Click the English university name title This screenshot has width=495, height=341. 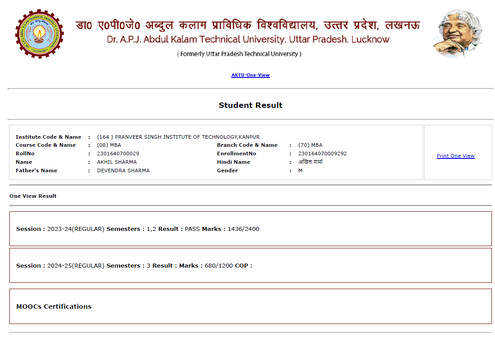[248, 39]
